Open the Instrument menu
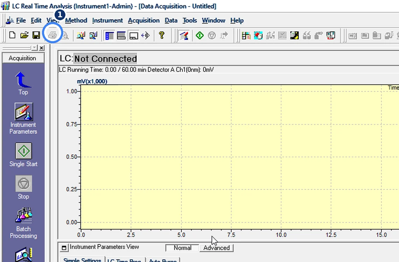This screenshot has width=399, height=262. [107, 20]
